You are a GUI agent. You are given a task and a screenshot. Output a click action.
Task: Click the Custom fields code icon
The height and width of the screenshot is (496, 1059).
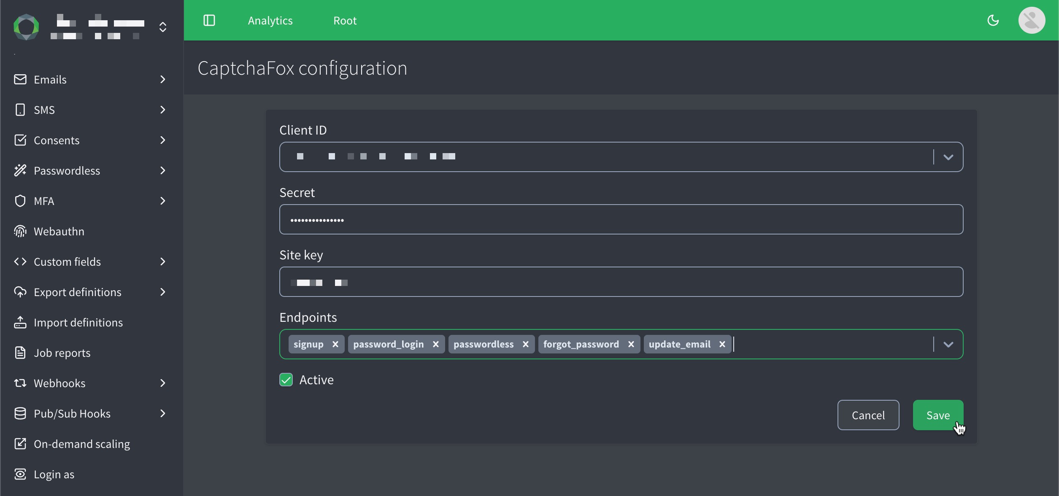tap(20, 261)
